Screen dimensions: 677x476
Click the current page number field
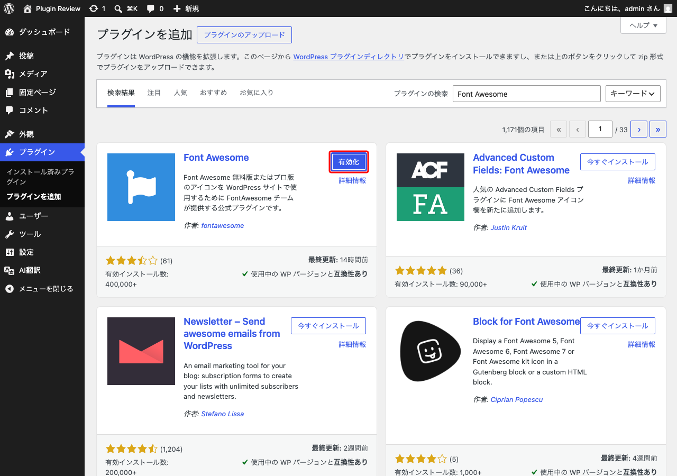point(600,129)
